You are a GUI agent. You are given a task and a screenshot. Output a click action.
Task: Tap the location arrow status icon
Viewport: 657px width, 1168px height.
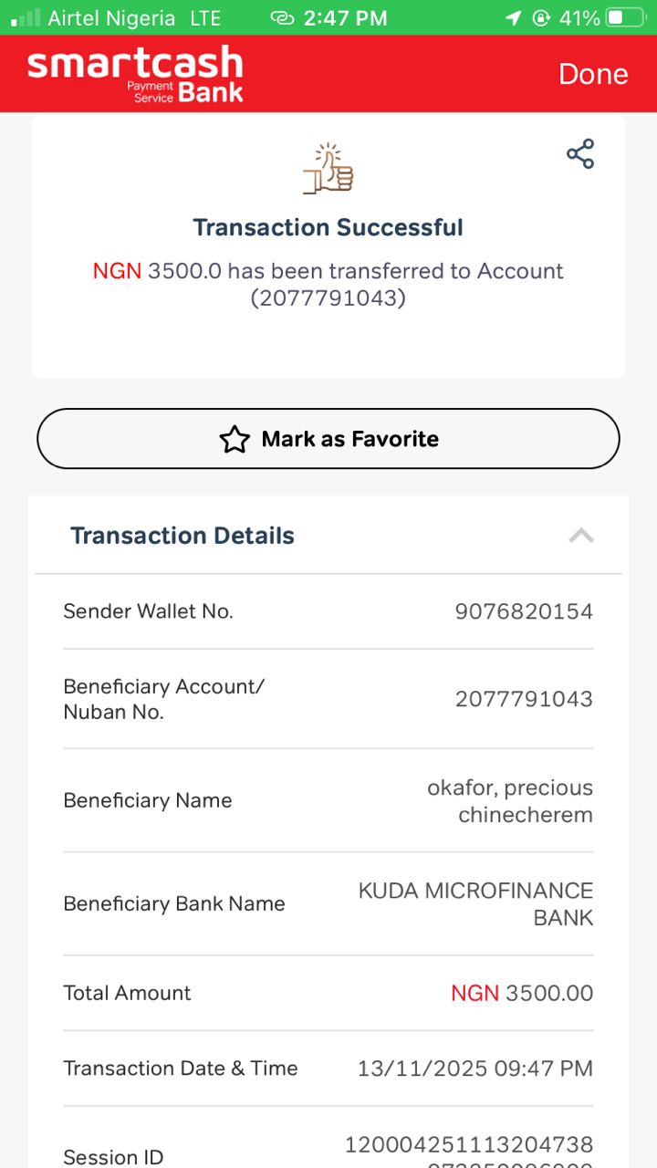(x=513, y=17)
